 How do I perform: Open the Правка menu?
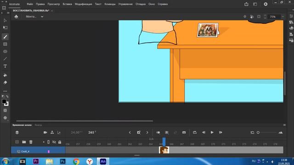tap(40, 4)
